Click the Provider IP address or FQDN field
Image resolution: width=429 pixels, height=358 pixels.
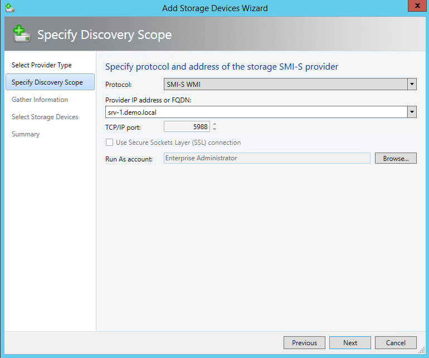coord(256,112)
